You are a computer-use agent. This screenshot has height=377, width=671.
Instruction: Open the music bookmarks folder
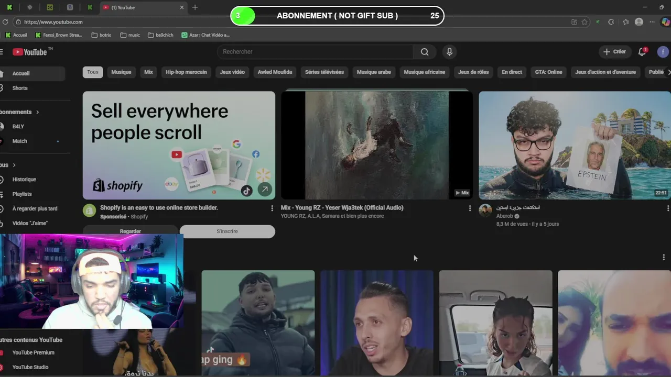(130, 35)
